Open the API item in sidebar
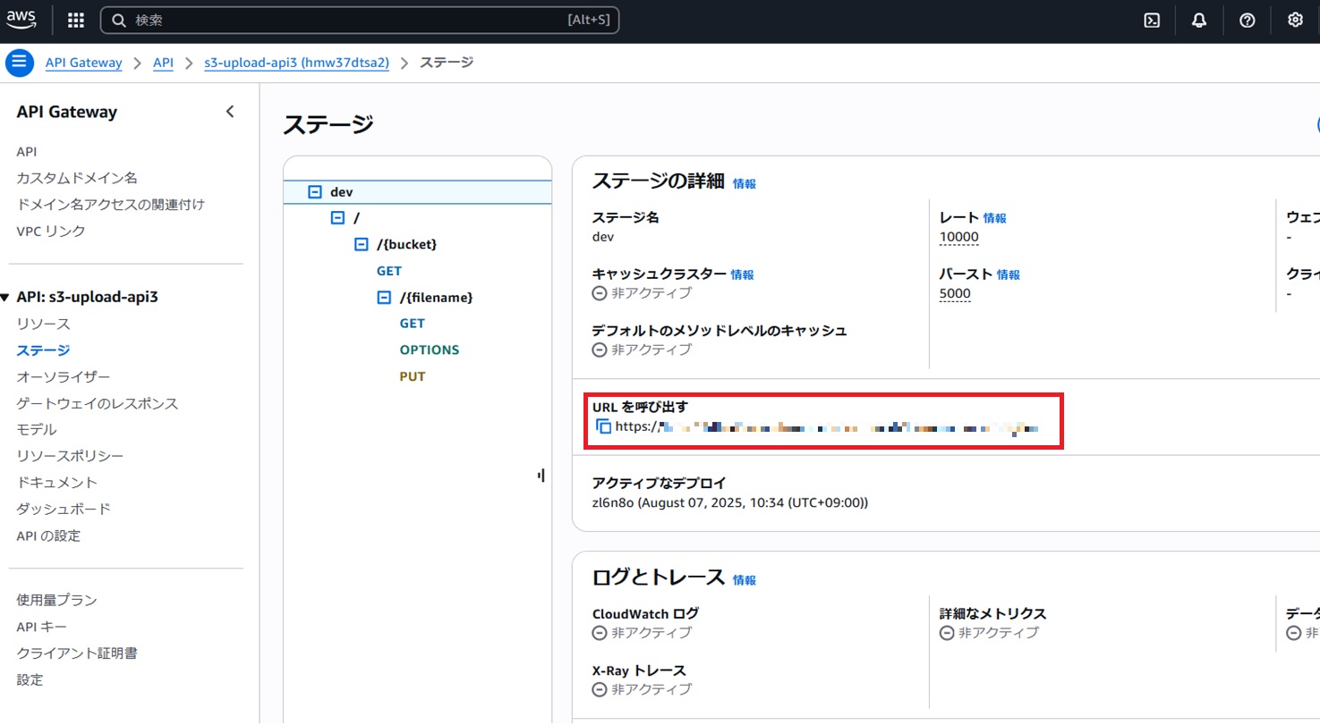1320x725 pixels. click(27, 152)
